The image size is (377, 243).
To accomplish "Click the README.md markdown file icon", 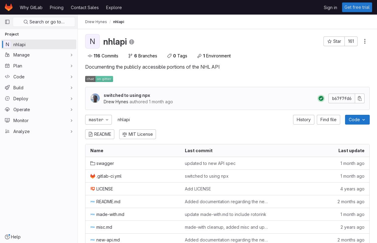I will tap(93, 202).
